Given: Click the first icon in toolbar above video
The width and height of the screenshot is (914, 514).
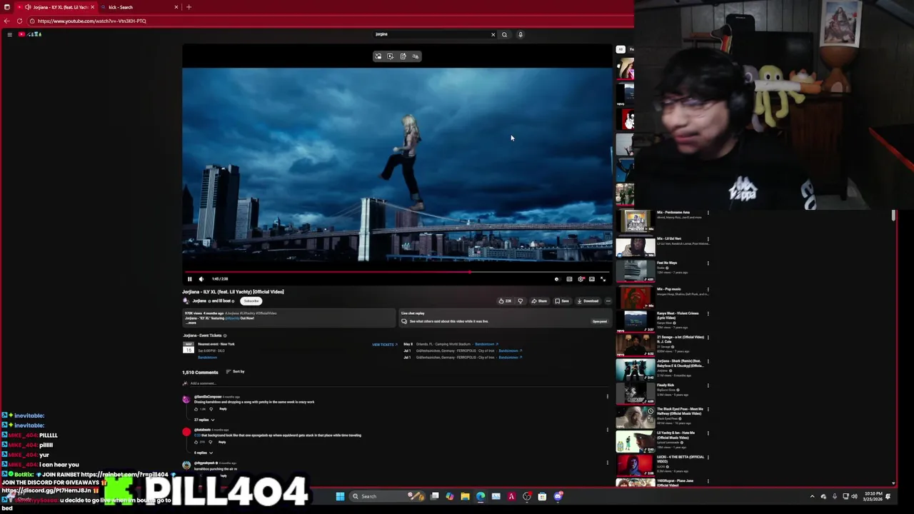Looking at the screenshot, I should click(x=378, y=56).
